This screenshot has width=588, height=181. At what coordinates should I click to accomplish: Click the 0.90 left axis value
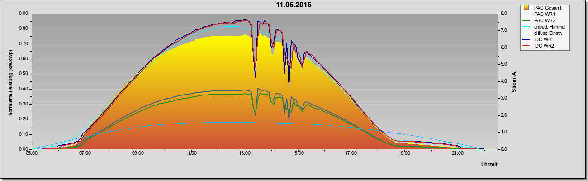(24, 14)
